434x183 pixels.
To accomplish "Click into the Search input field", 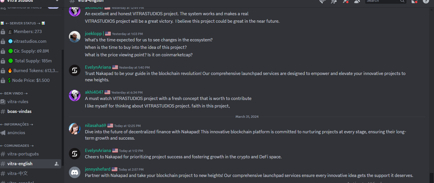I will pos(383,1).
